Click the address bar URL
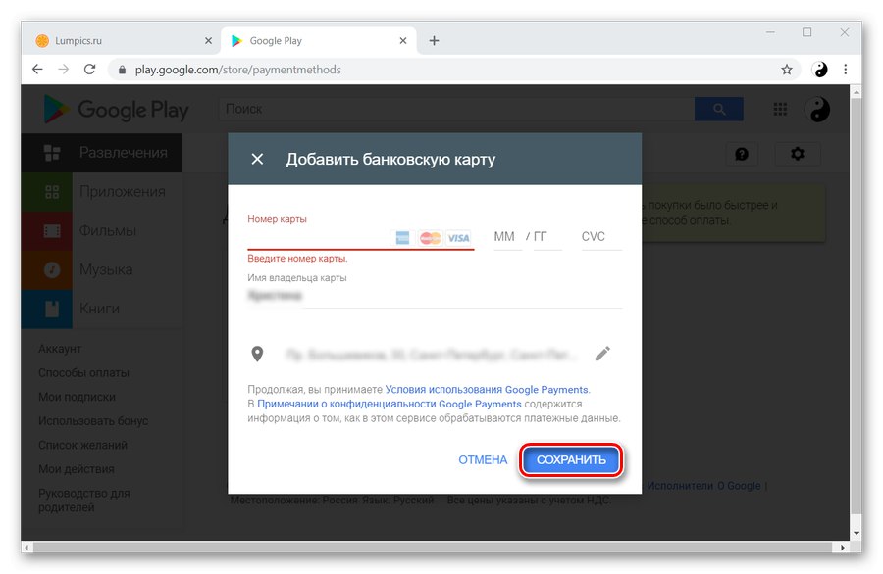This screenshot has width=883, height=574. click(x=237, y=70)
